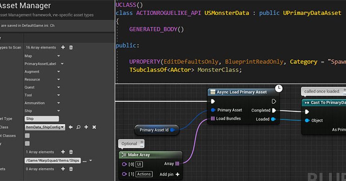Image resolution: width=346 pixels, height=181 pixels.
Task: Click the Completed exec output pin
Action: (274, 110)
